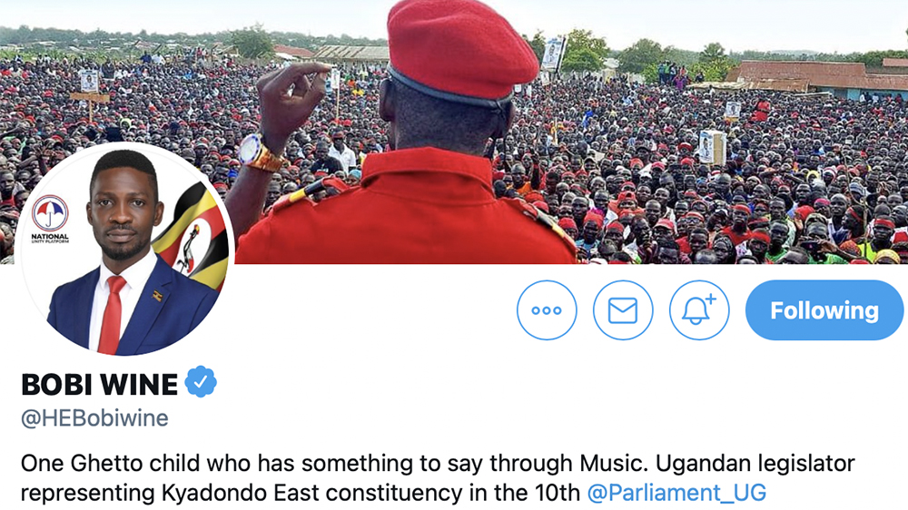The width and height of the screenshot is (908, 510).
Task: Click the Ugandan legislator phrase in bio
Action: 755,463
